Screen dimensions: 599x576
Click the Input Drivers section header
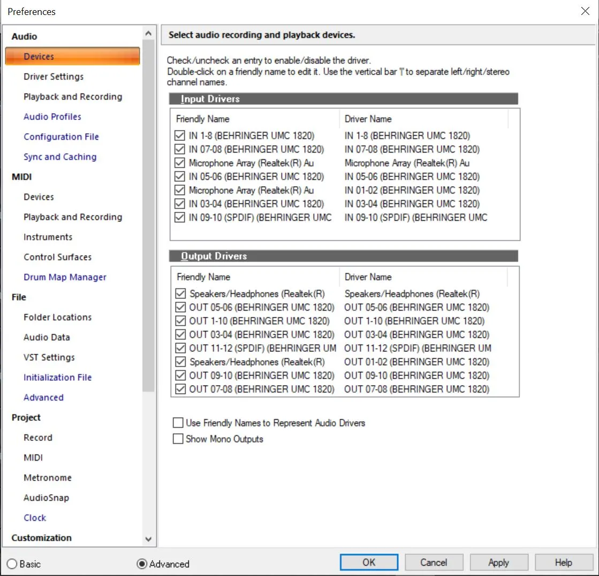pos(344,98)
